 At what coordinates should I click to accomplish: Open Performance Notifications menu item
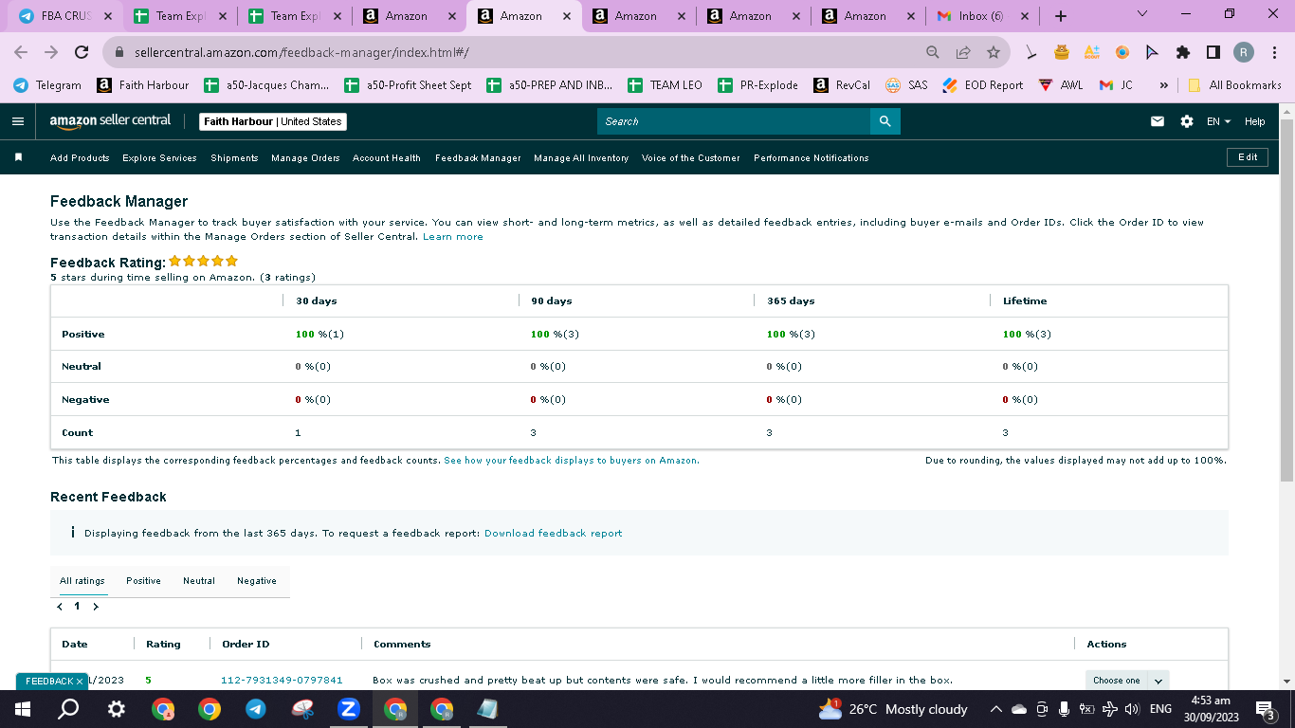pyautogui.click(x=812, y=158)
